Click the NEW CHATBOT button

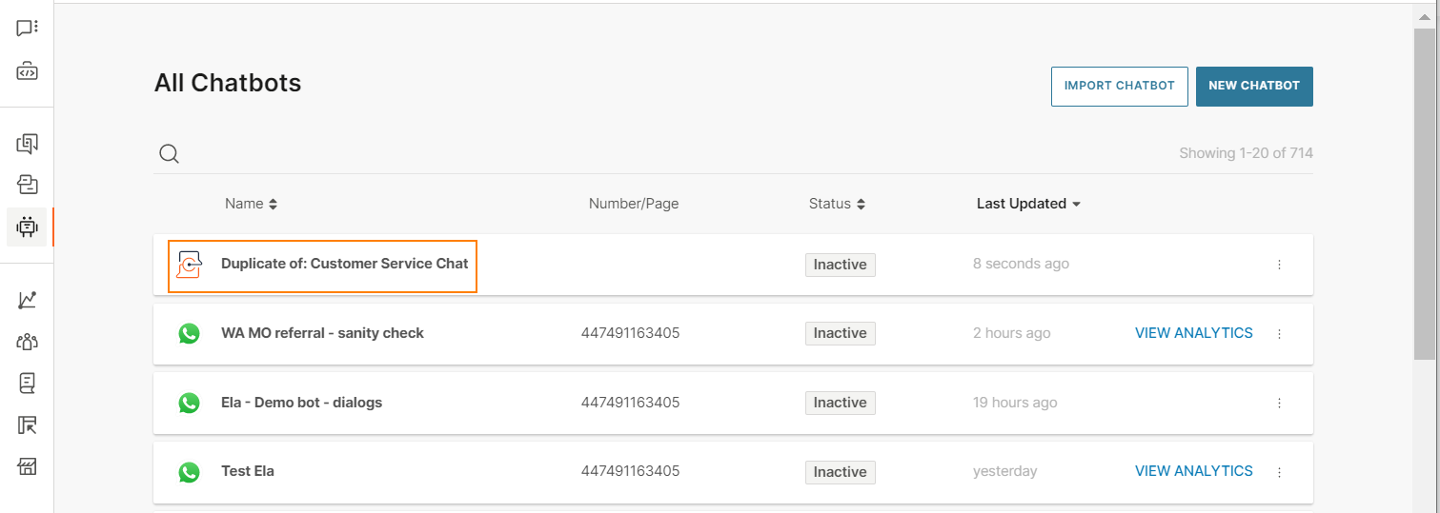[1254, 86]
